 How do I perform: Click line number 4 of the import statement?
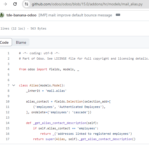point(9,69)
